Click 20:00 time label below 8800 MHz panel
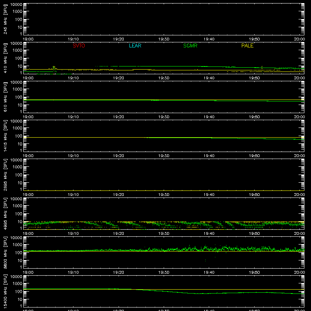The width and height of the screenshot is (311, 311). pos(299,273)
